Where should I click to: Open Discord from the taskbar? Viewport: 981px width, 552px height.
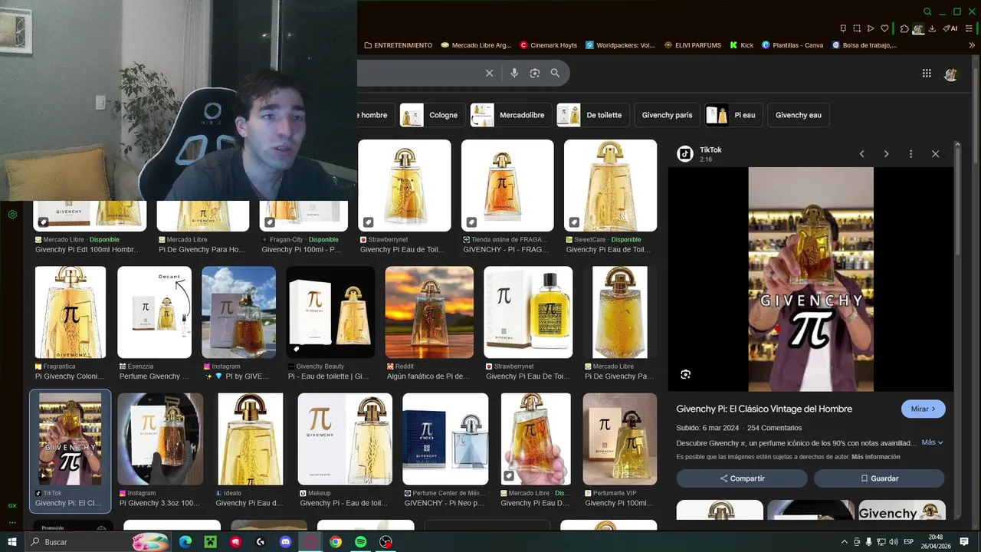pyautogui.click(x=286, y=542)
